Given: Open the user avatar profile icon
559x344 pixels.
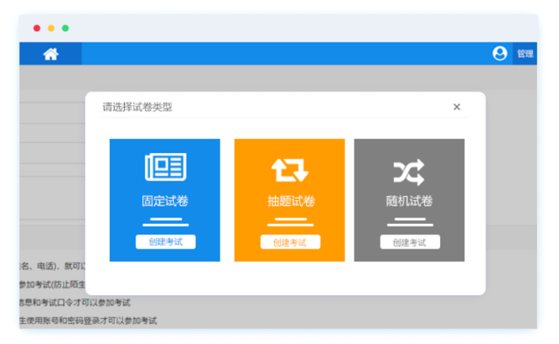Looking at the screenshot, I should [x=500, y=54].
